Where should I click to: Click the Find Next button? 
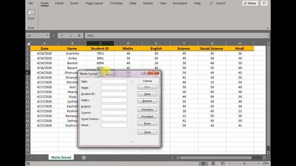click(147, 117)
